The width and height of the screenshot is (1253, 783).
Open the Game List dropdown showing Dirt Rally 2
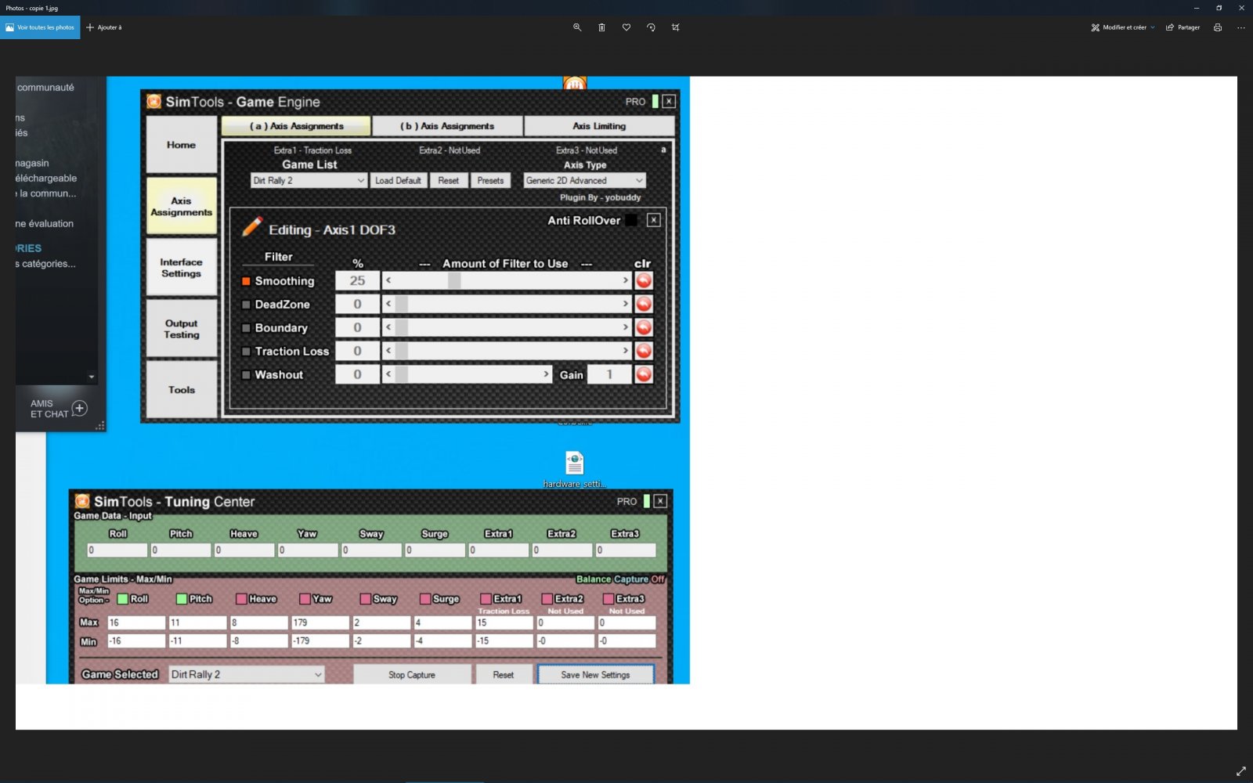(309, 181)
